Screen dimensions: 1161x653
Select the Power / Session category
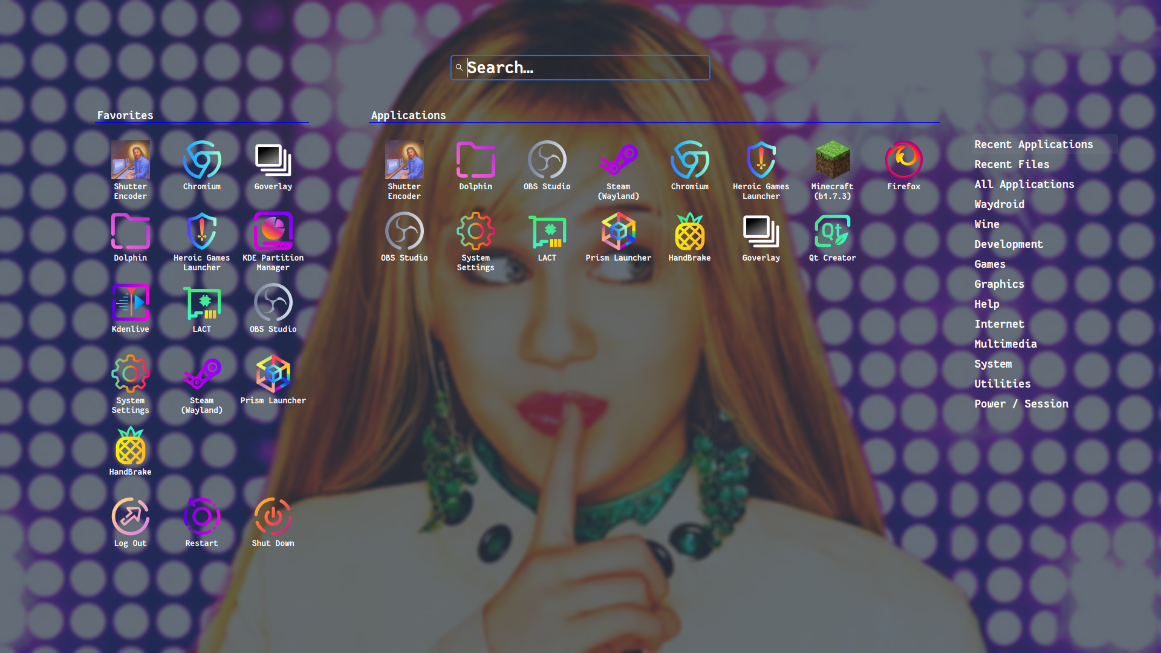point(1021,404)
